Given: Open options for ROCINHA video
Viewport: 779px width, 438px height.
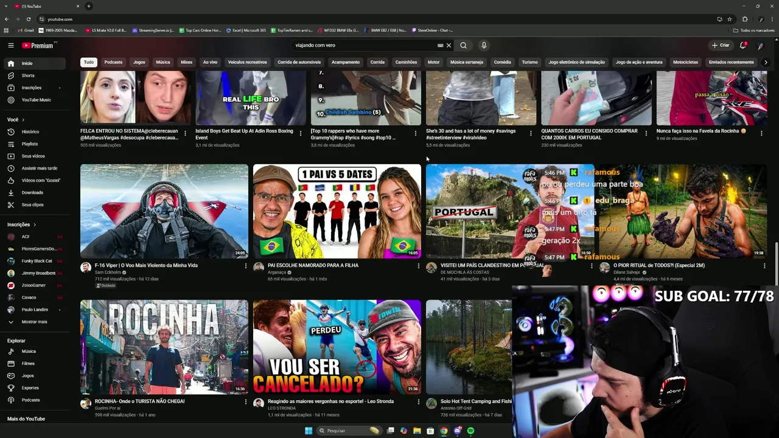Looking at the screenshot, I should (x=246, y=402).
